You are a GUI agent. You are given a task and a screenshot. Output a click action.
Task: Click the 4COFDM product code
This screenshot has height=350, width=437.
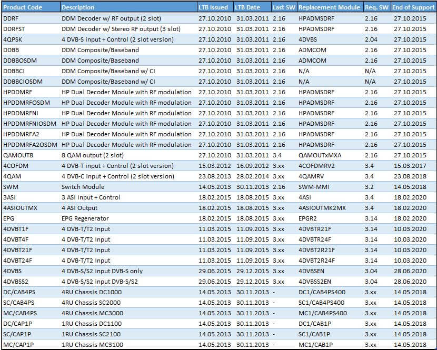[x=16, y=166]
